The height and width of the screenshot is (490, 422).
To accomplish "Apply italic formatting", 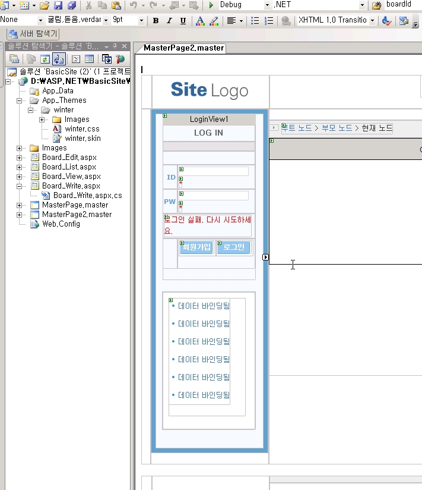I will pyautogui.click(x=169, y=21).
